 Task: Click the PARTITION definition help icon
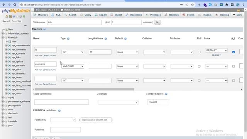tap(59, 111)
